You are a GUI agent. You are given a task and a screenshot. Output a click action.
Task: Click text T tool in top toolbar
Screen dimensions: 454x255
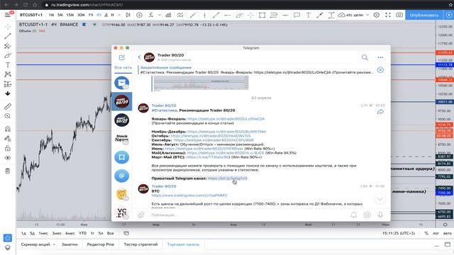click(308, 15)
